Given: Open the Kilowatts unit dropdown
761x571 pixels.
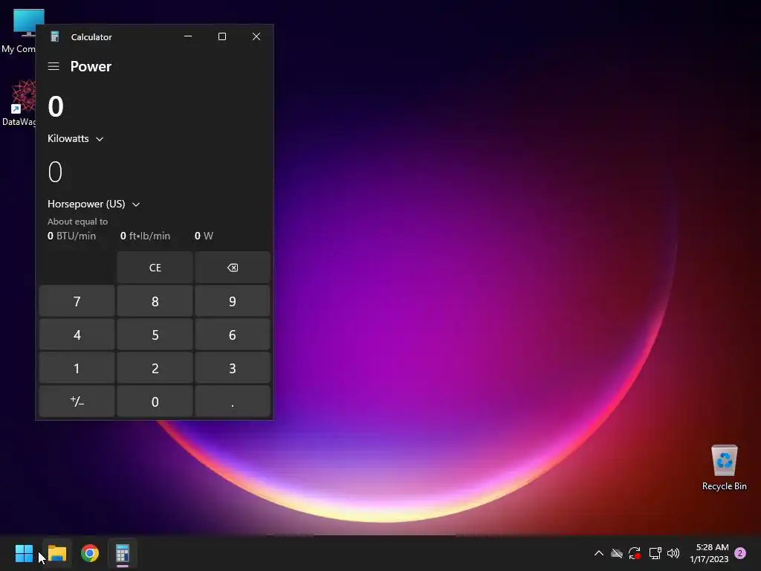Looking at the screenshot, I should pos(76,139).
